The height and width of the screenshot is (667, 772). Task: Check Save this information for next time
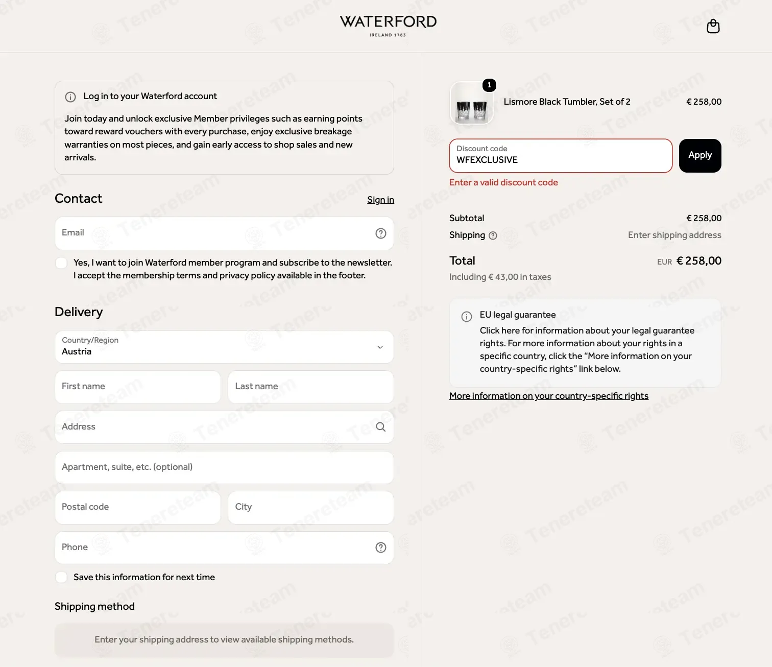[61, 577]
